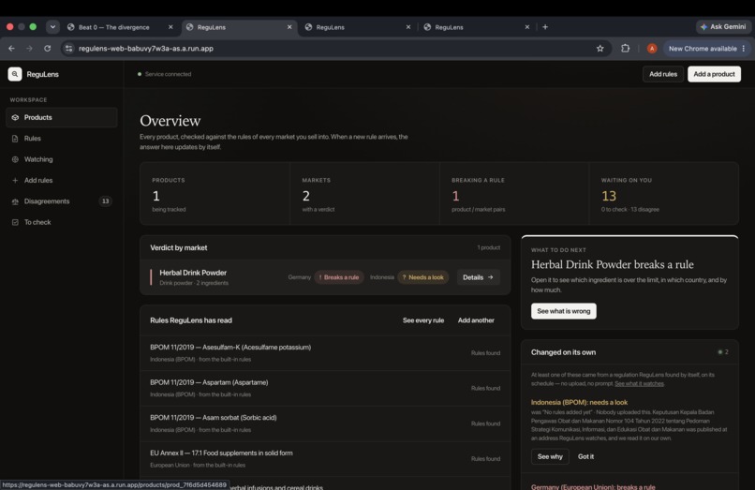
Task: Click the Germany Breaks a rule badge
Action: [x=339, y=277]
